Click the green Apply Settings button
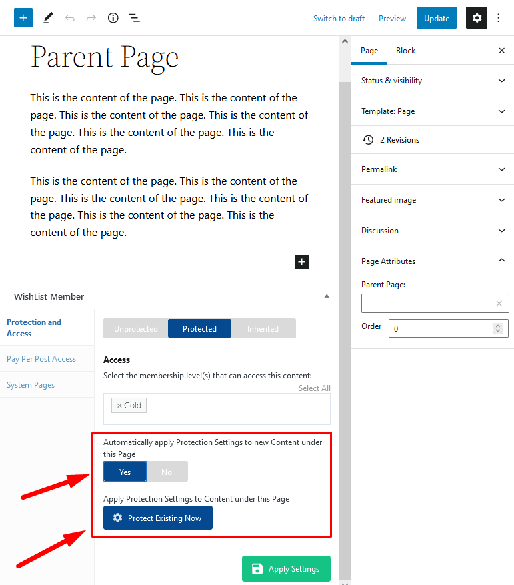The width and height of the screenshot is (514, 585). (x=286, y=568)
